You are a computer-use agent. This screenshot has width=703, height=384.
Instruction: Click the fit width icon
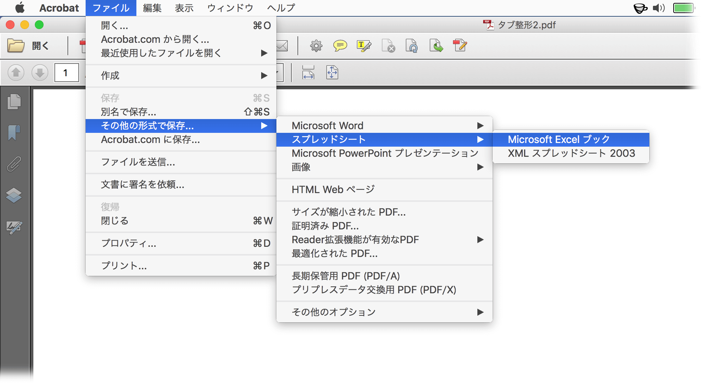pyautogui.click(x=308, y=73)
